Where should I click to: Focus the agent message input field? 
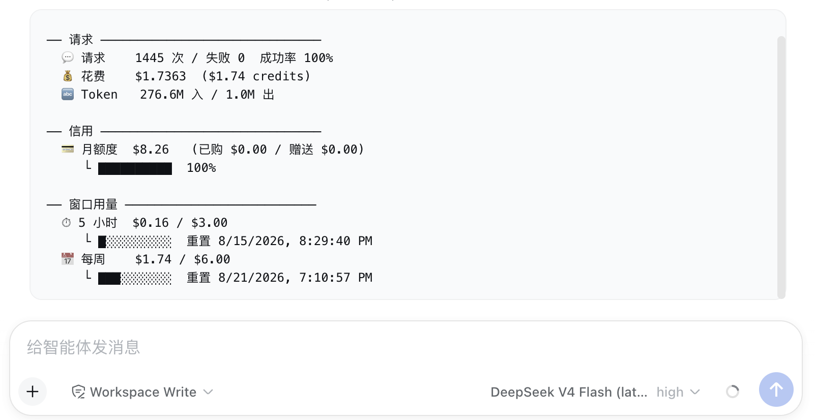pos(406,347)
